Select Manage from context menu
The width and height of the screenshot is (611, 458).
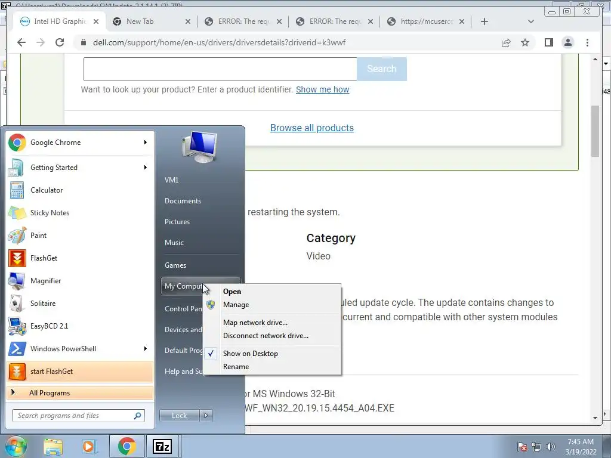click(x=272, y=305)
